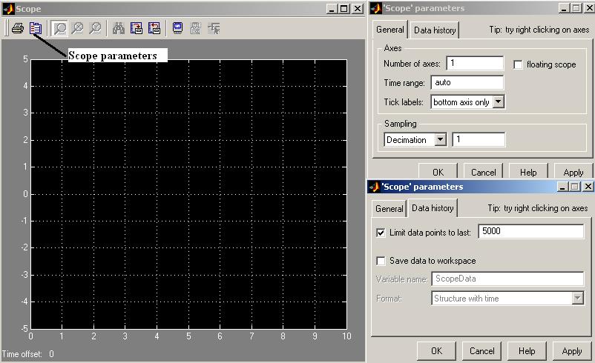The image size is (595, 363).
Task: Select the Zoom magnifier tool
Action: click(59, 28)
